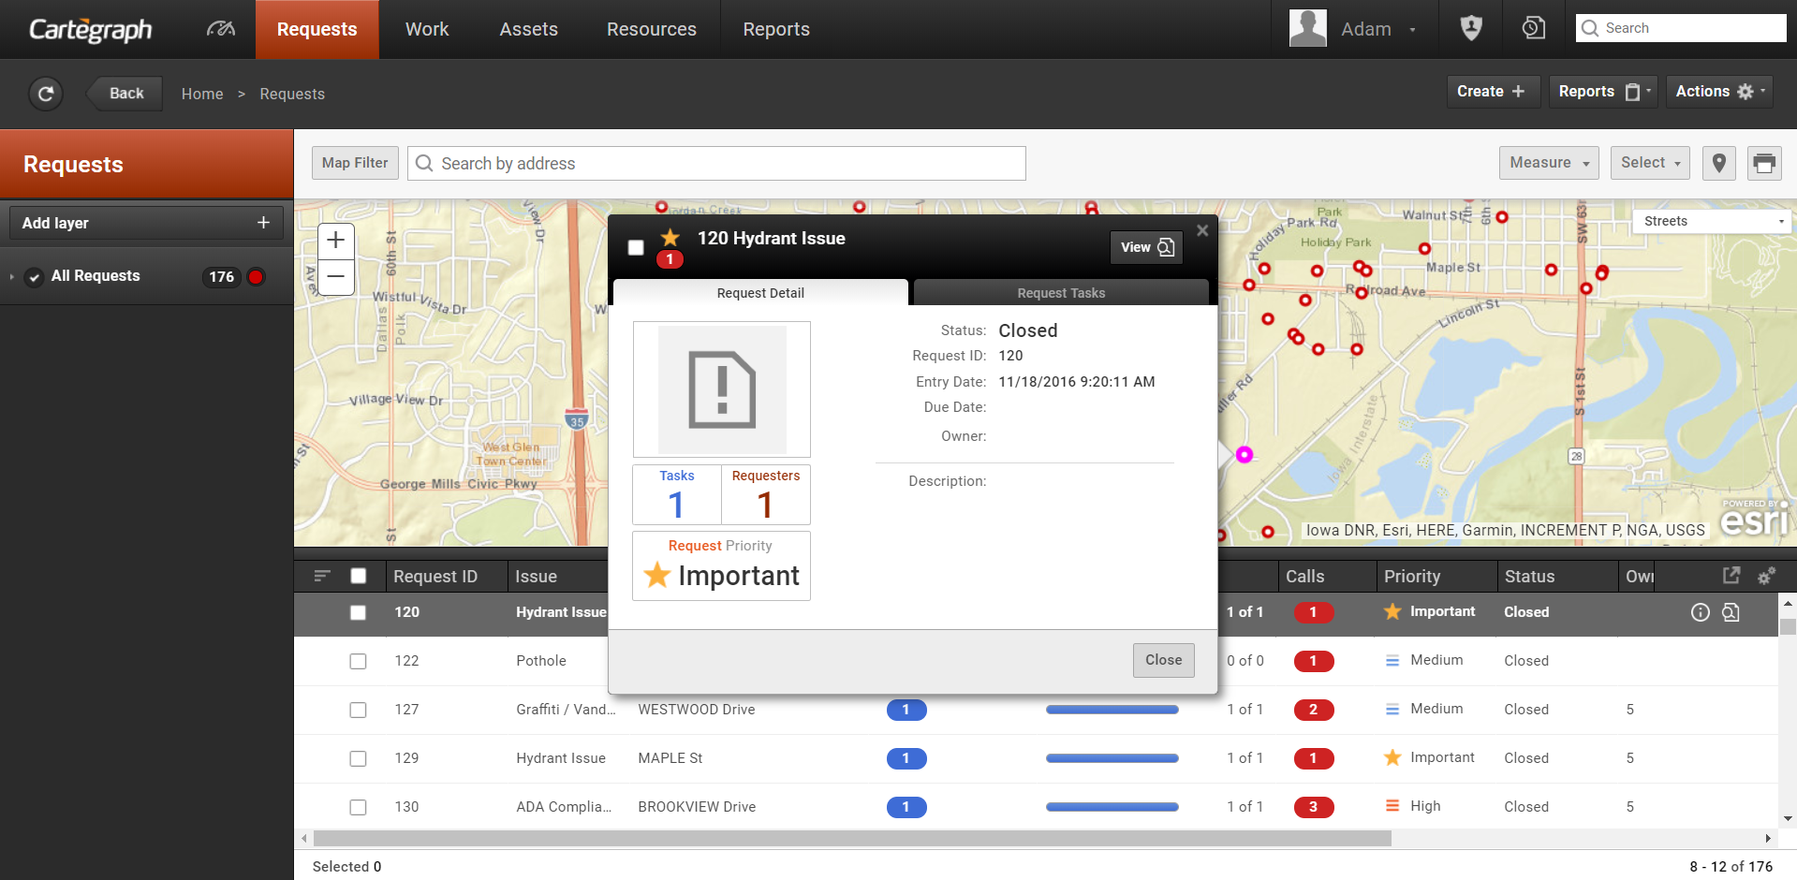1797x880 pixels.
Task: Click the refresh icon beside Back
Action: click(x=46, y=94)
